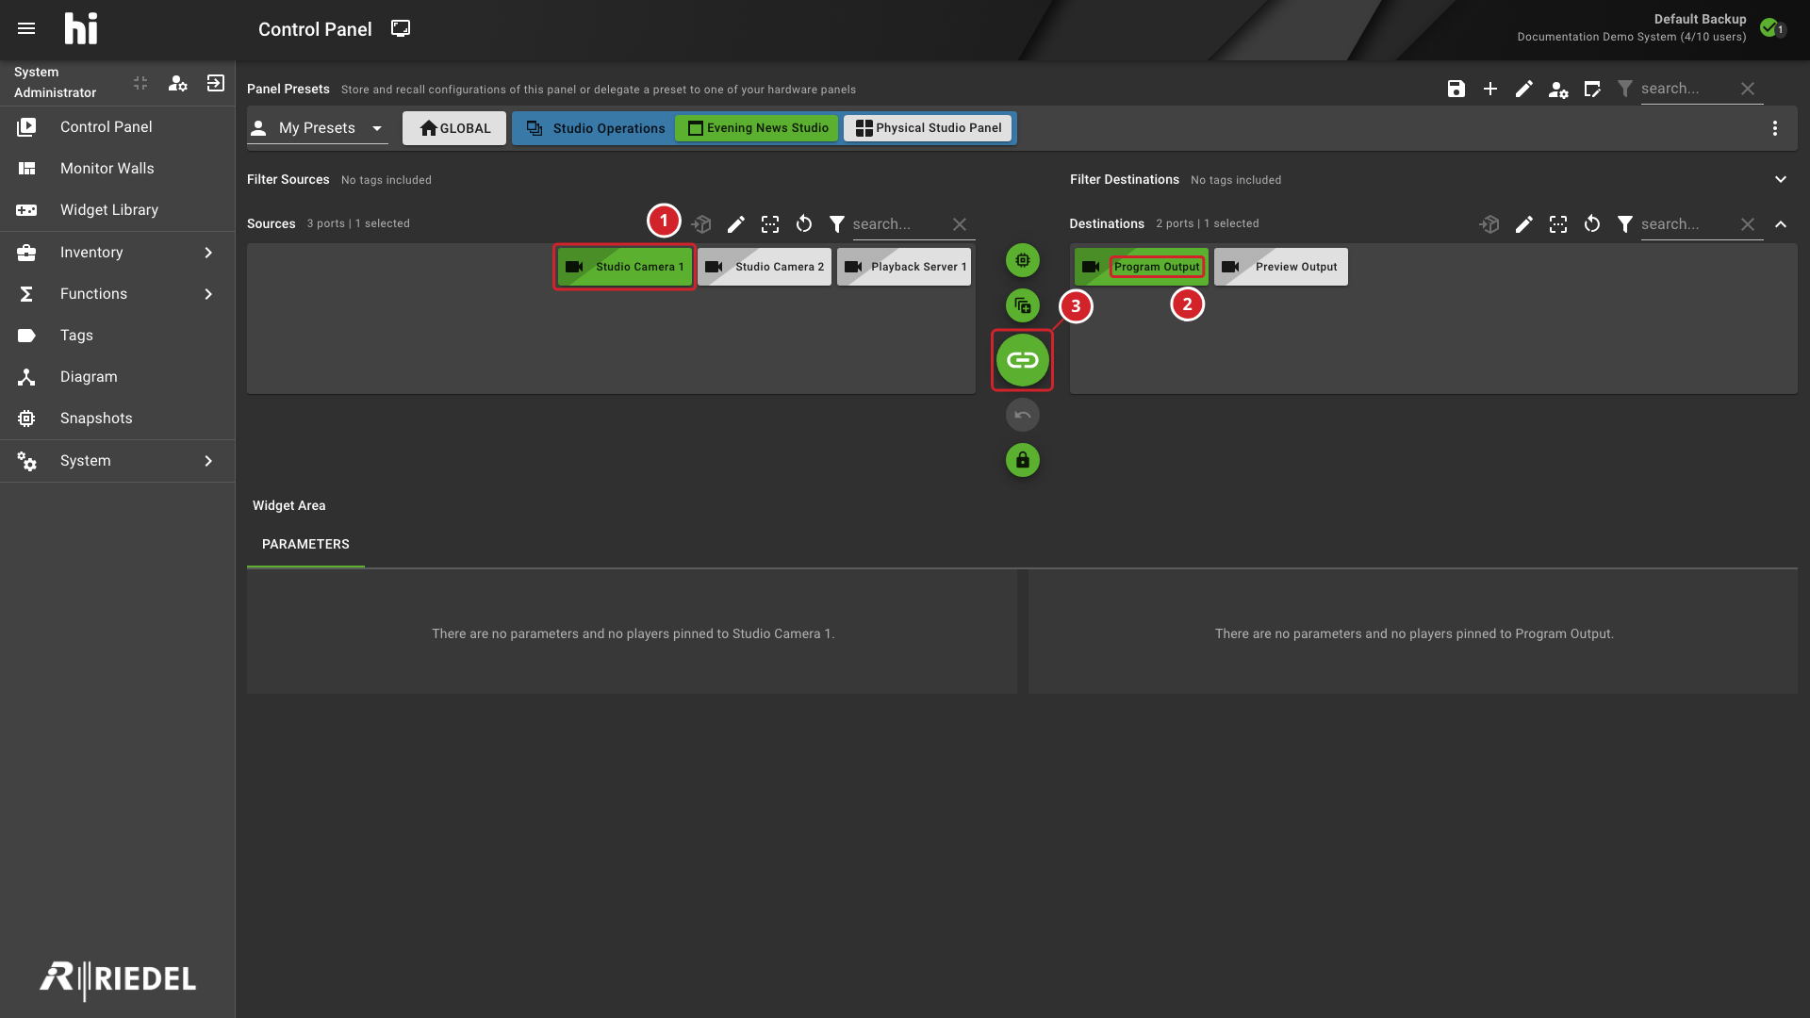The image size is (1810, 1018).
Task: Edit destinations with pencil icon
Action: point(1524,224)
